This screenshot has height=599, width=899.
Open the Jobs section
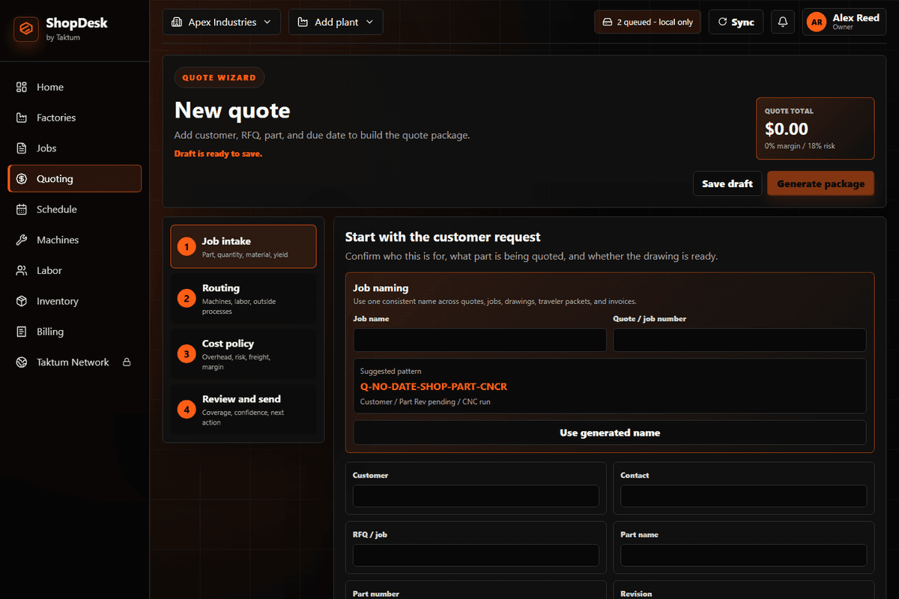(x=75, y=148)
